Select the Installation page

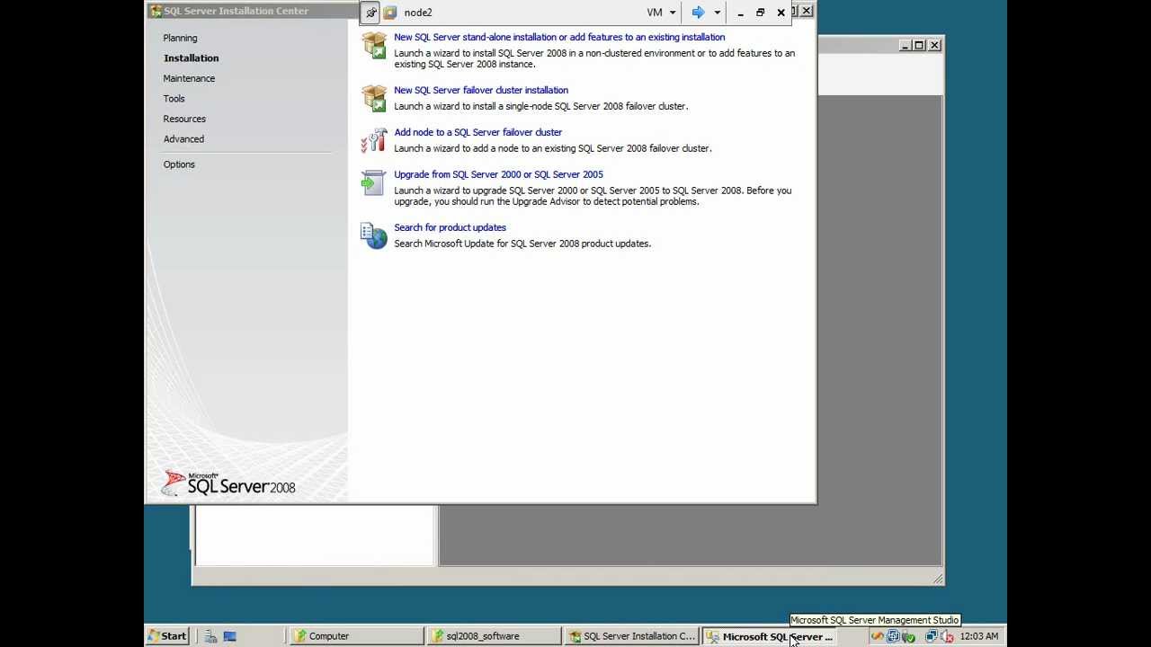pos(191,58)
